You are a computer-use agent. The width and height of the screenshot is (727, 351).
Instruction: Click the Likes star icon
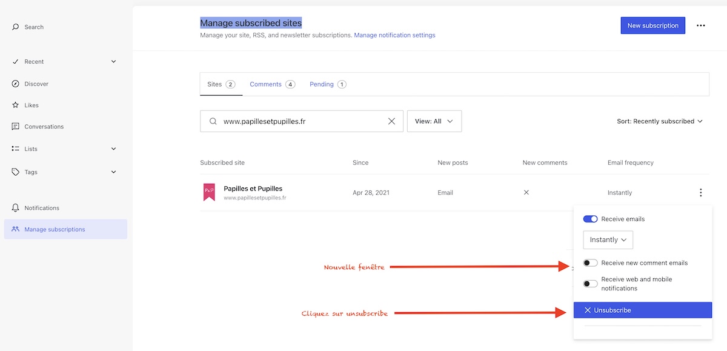[x=16, y=105]
